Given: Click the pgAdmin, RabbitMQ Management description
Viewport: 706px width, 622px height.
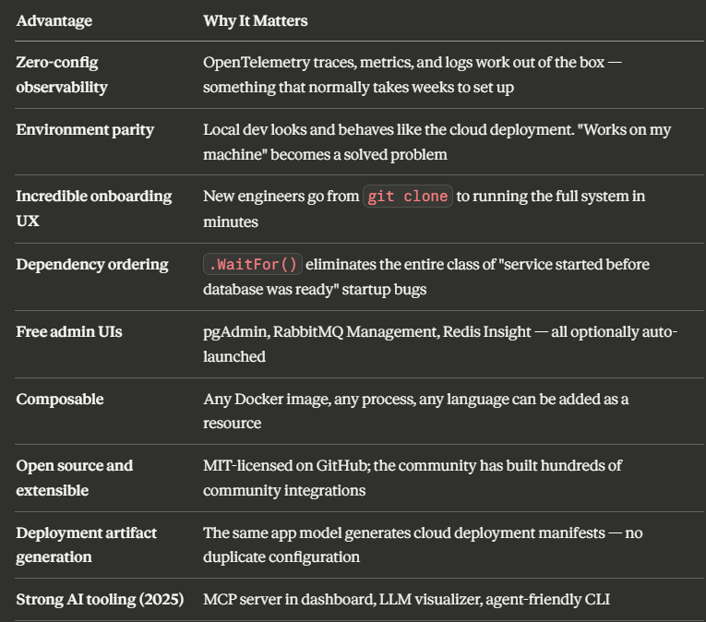Looking at the screenshot, I should (x=440, y=344).
